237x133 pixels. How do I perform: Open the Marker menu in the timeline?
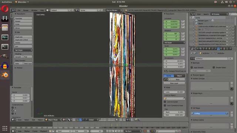[x=27, y=131]
